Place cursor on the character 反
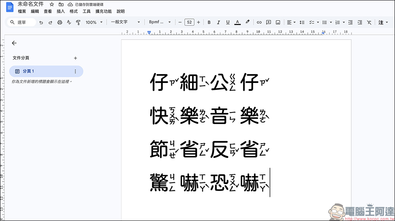The image size is (395, 221). 219,149
